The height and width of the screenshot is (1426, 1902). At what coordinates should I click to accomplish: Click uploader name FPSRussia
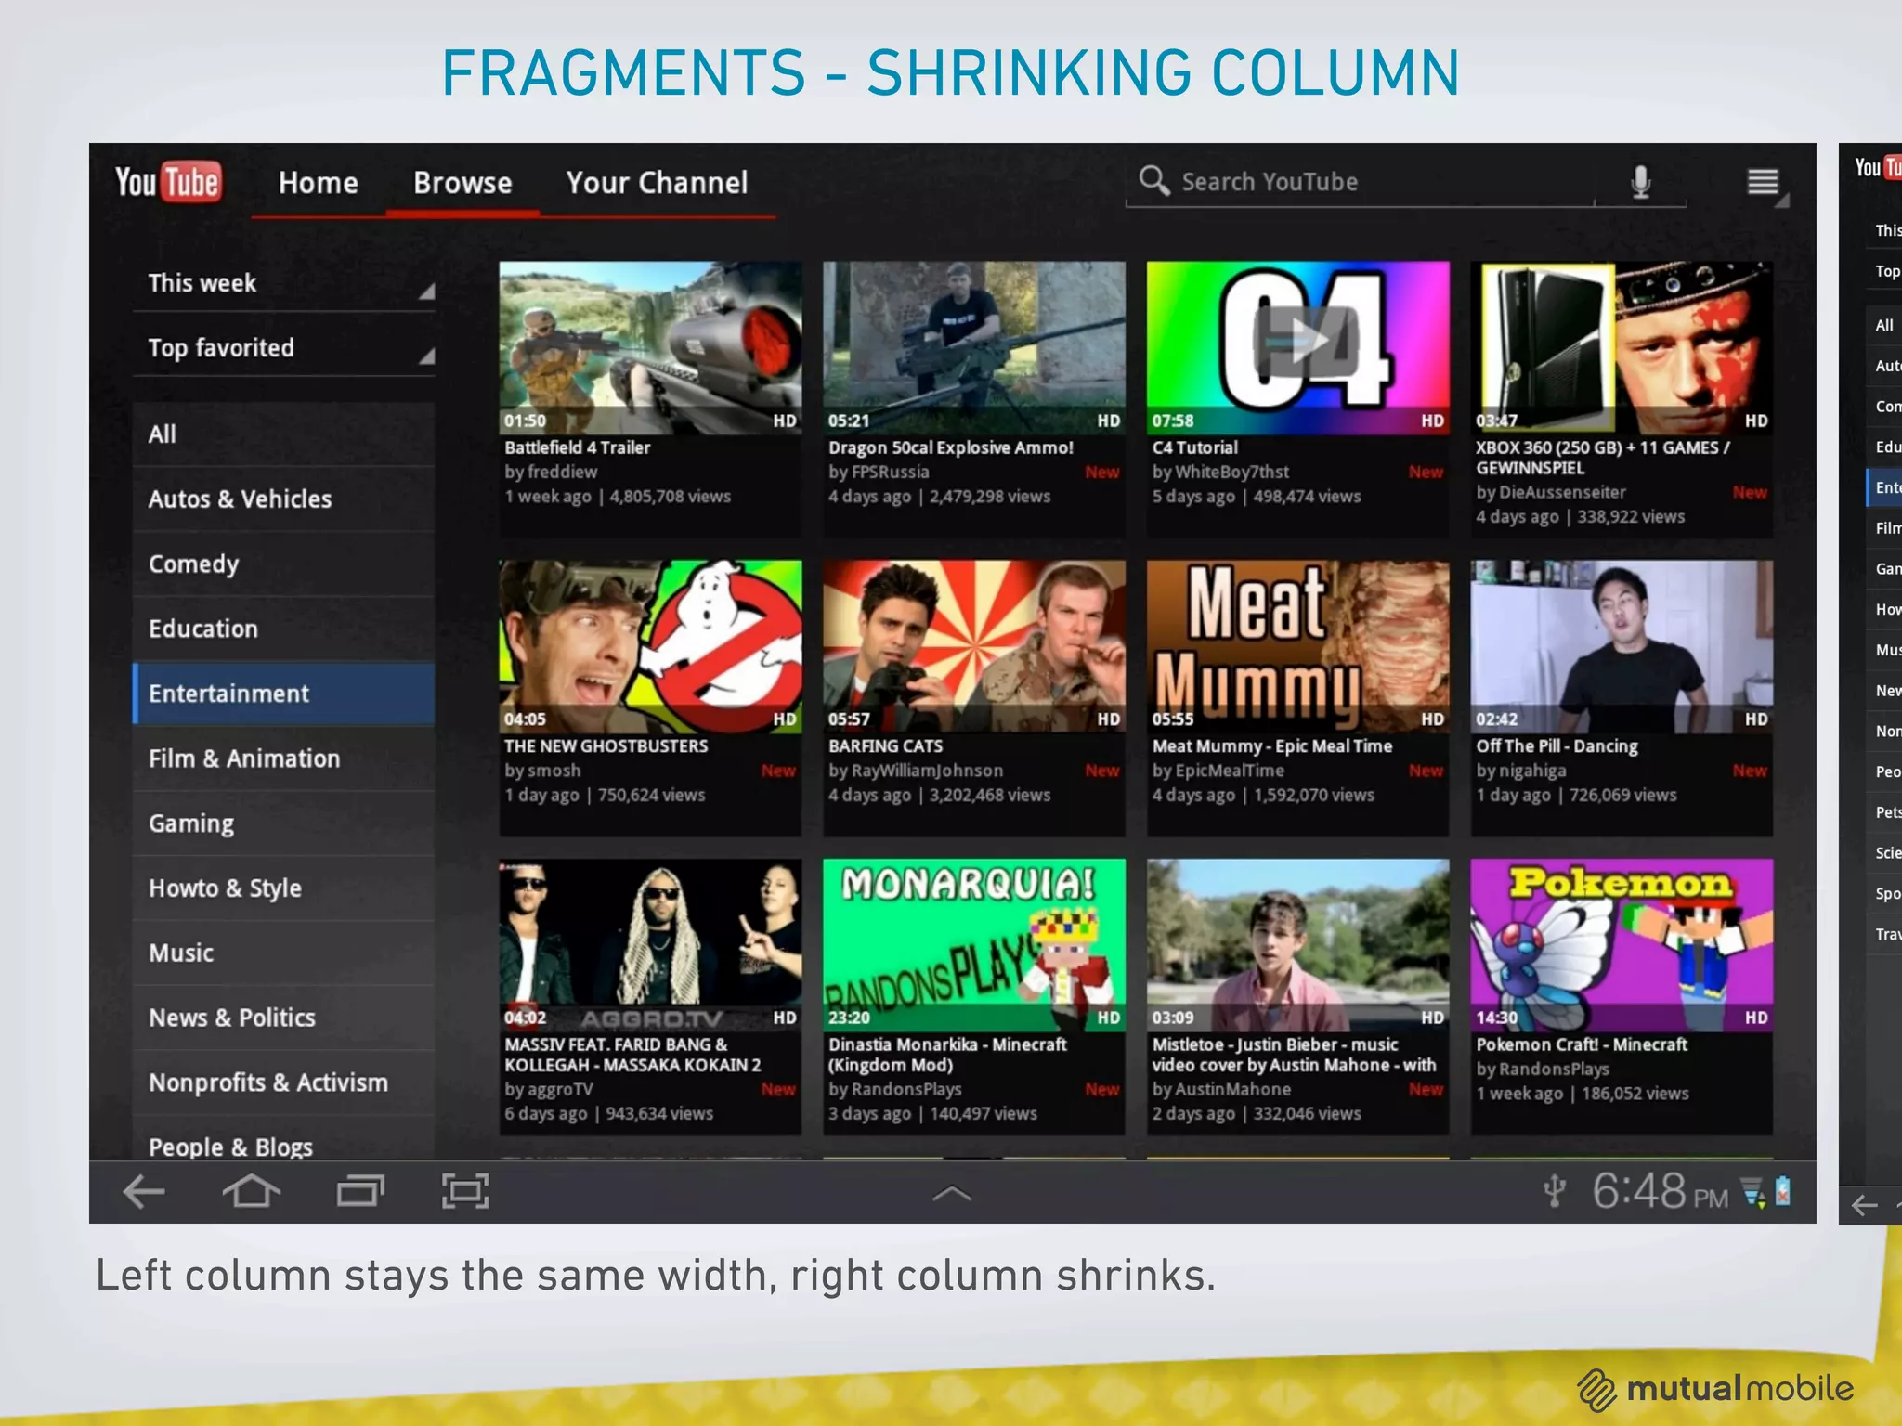[x=891, y=472]
